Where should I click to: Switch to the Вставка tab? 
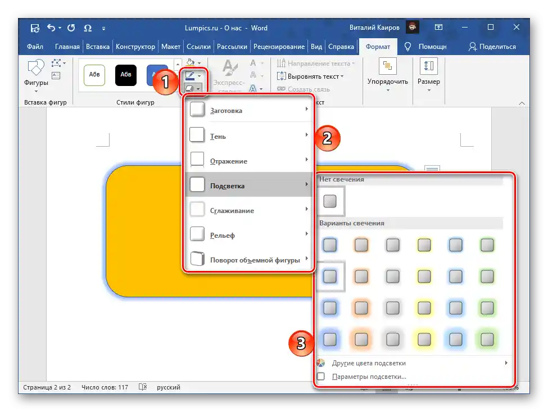(x=97, y=47)
